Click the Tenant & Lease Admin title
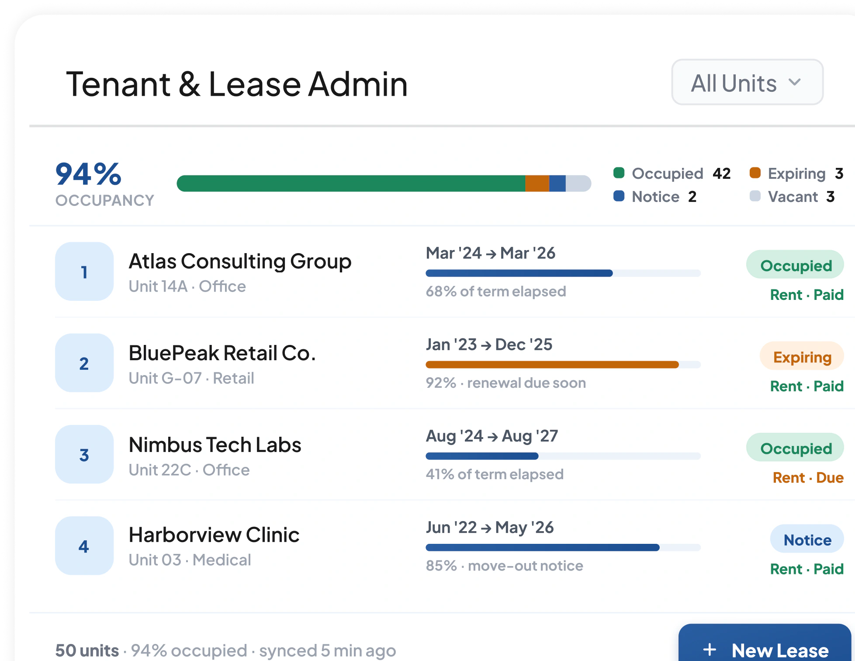Viewport: 855px width, 661px height. (x=237, y=83)
